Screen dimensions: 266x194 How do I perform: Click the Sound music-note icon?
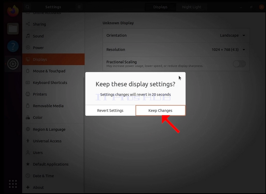[x=28, y=36]
